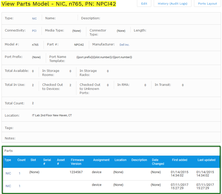Click the Description column header in parts table
This screenshot has height=194, width=222.
tap(139, 160)
